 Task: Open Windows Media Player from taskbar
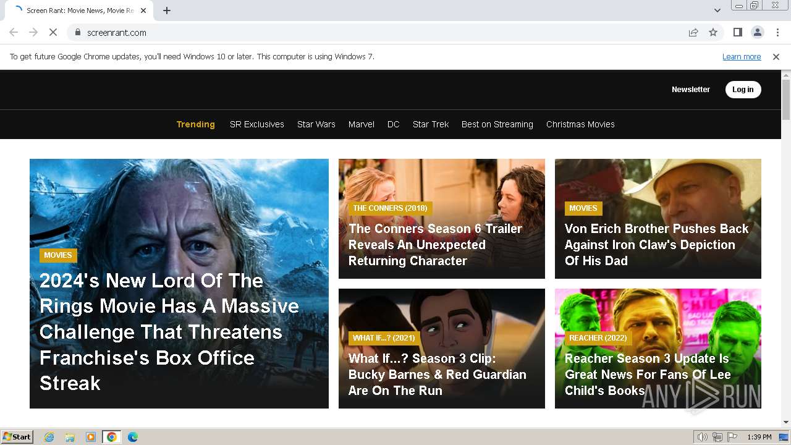coord(91,437)
